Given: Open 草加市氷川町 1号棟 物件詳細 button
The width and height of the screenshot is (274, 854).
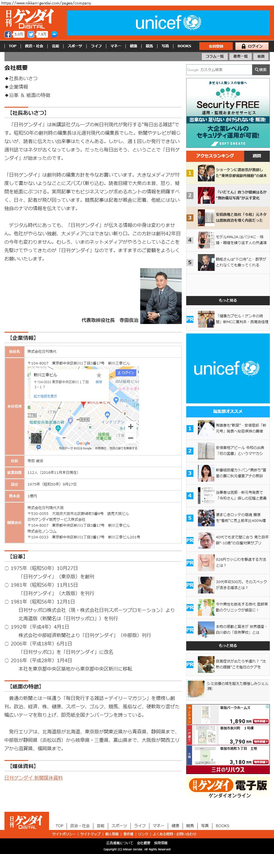Looking at the screenshot, I should (261, 742).
